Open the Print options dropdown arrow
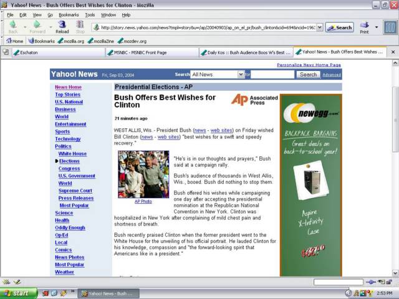Image resolution: width=399 pixels, height=299 pixels. tap(377, 27)
